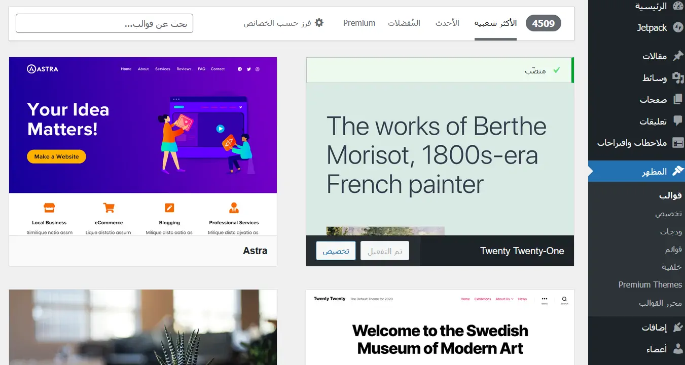Click the تخصيص button on Twenty Twenty-One

point(336,251)
